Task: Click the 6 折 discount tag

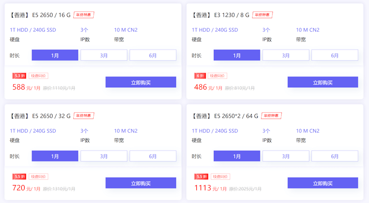Action: coord(200,76)
